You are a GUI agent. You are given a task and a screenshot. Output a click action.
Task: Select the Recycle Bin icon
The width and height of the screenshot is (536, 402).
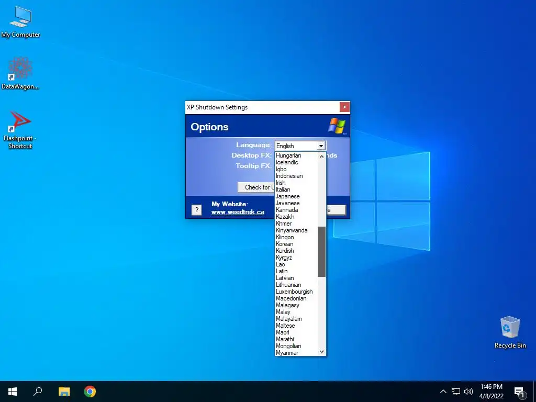(510, 332)
